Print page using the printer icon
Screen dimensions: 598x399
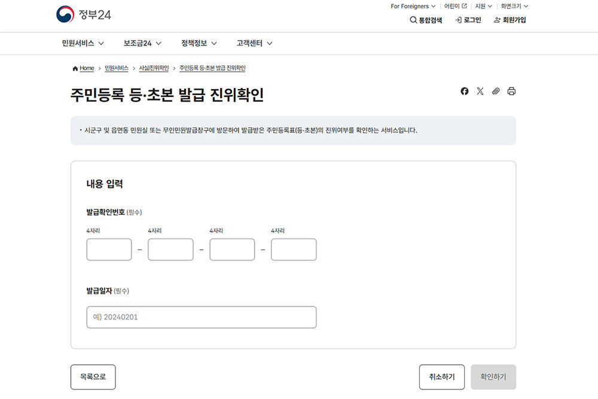pos(511,92)
